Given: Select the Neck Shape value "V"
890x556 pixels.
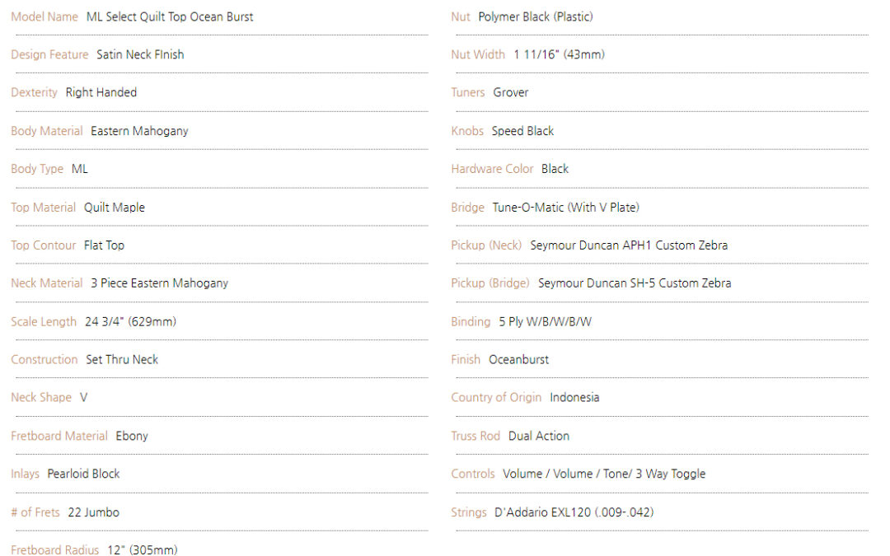Looking at the screenshot, I should pos(83,398).
